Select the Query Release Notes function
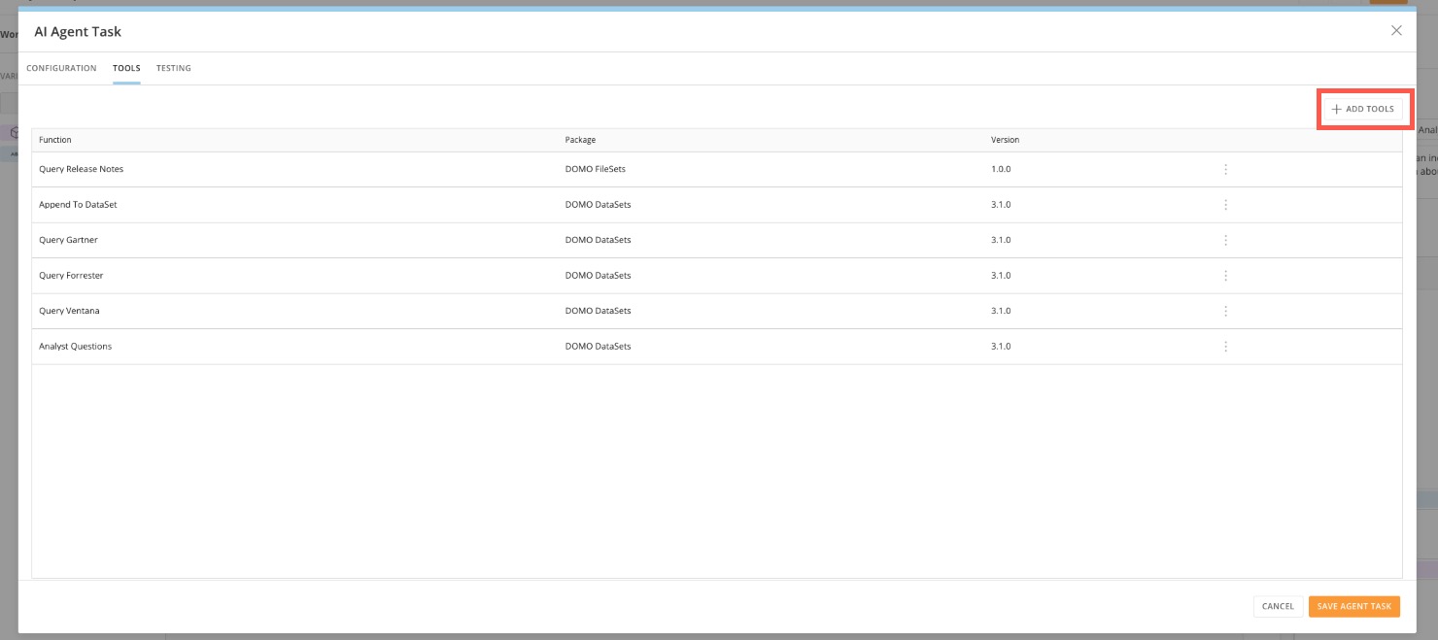The height and width of the screenshot is (640, 1438). point(82,169)
